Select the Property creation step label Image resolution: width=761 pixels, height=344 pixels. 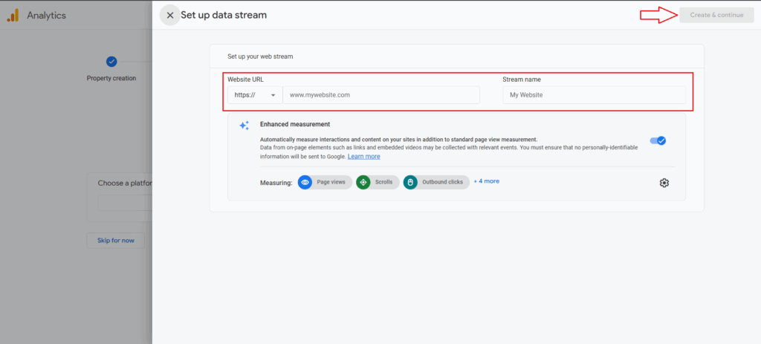[x=111, y=78]
